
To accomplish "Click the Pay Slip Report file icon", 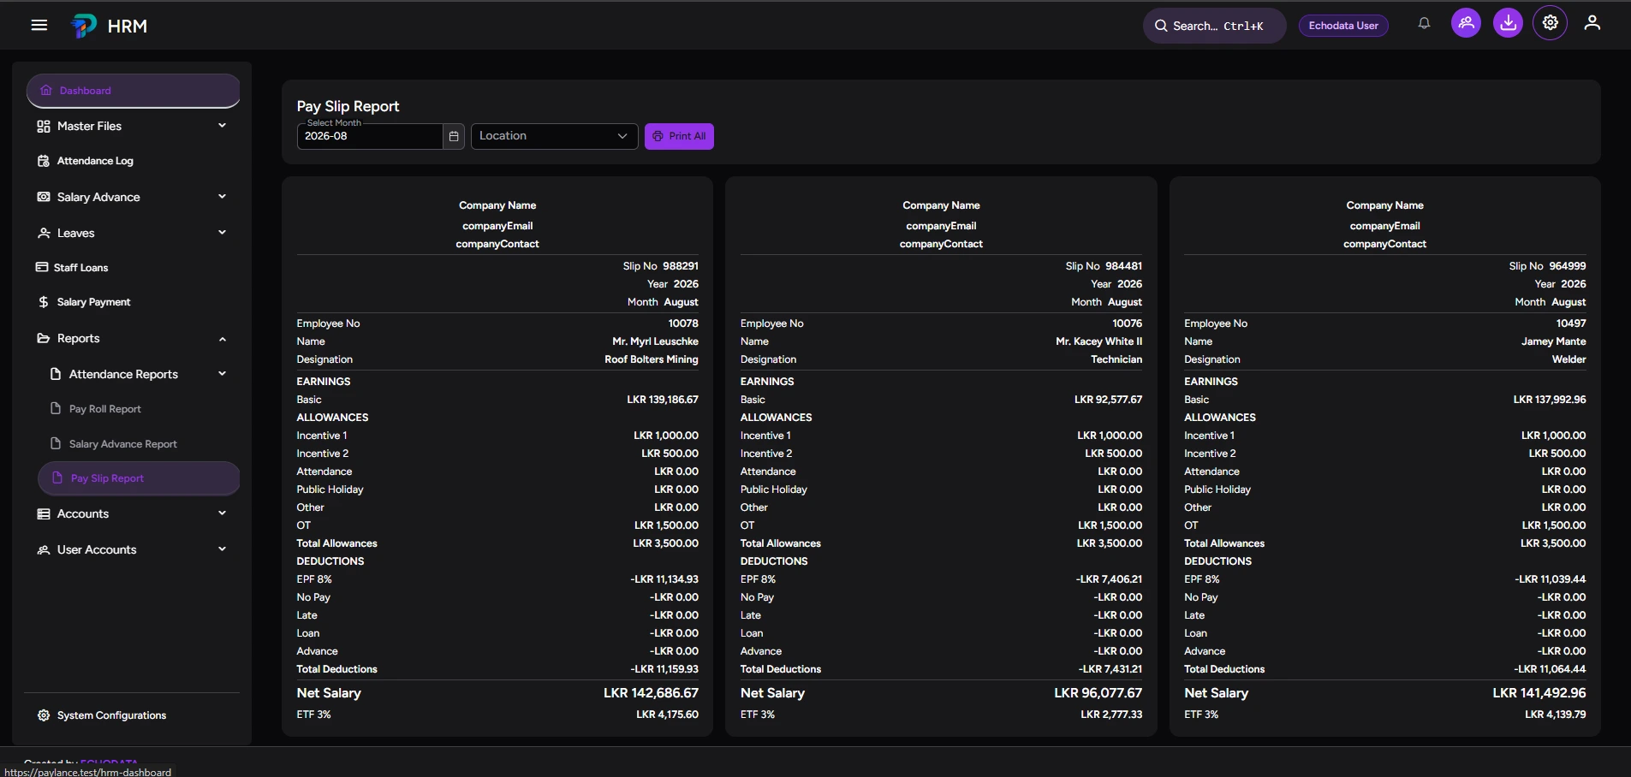I will click(57, 478).
